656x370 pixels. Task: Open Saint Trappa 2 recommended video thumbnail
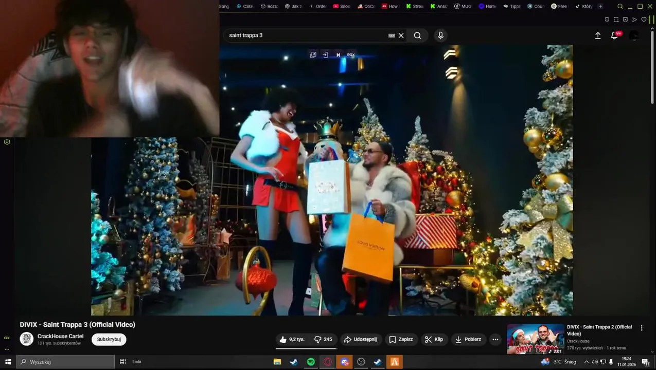tap(536, 339)
